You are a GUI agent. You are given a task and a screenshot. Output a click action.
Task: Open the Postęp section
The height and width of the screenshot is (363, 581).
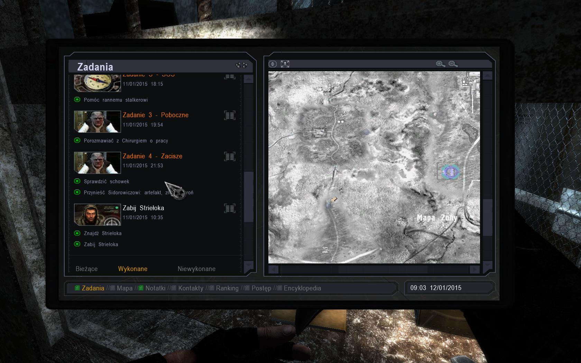[258, 288]
